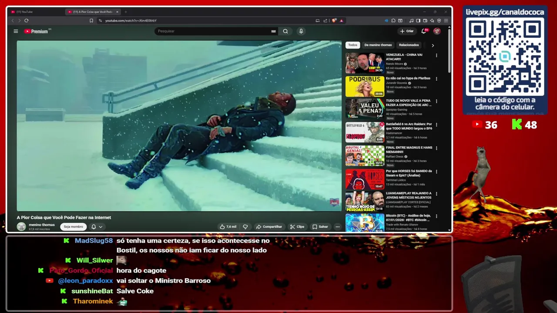Open more actions for the video (three dots)

pos(337,226)
